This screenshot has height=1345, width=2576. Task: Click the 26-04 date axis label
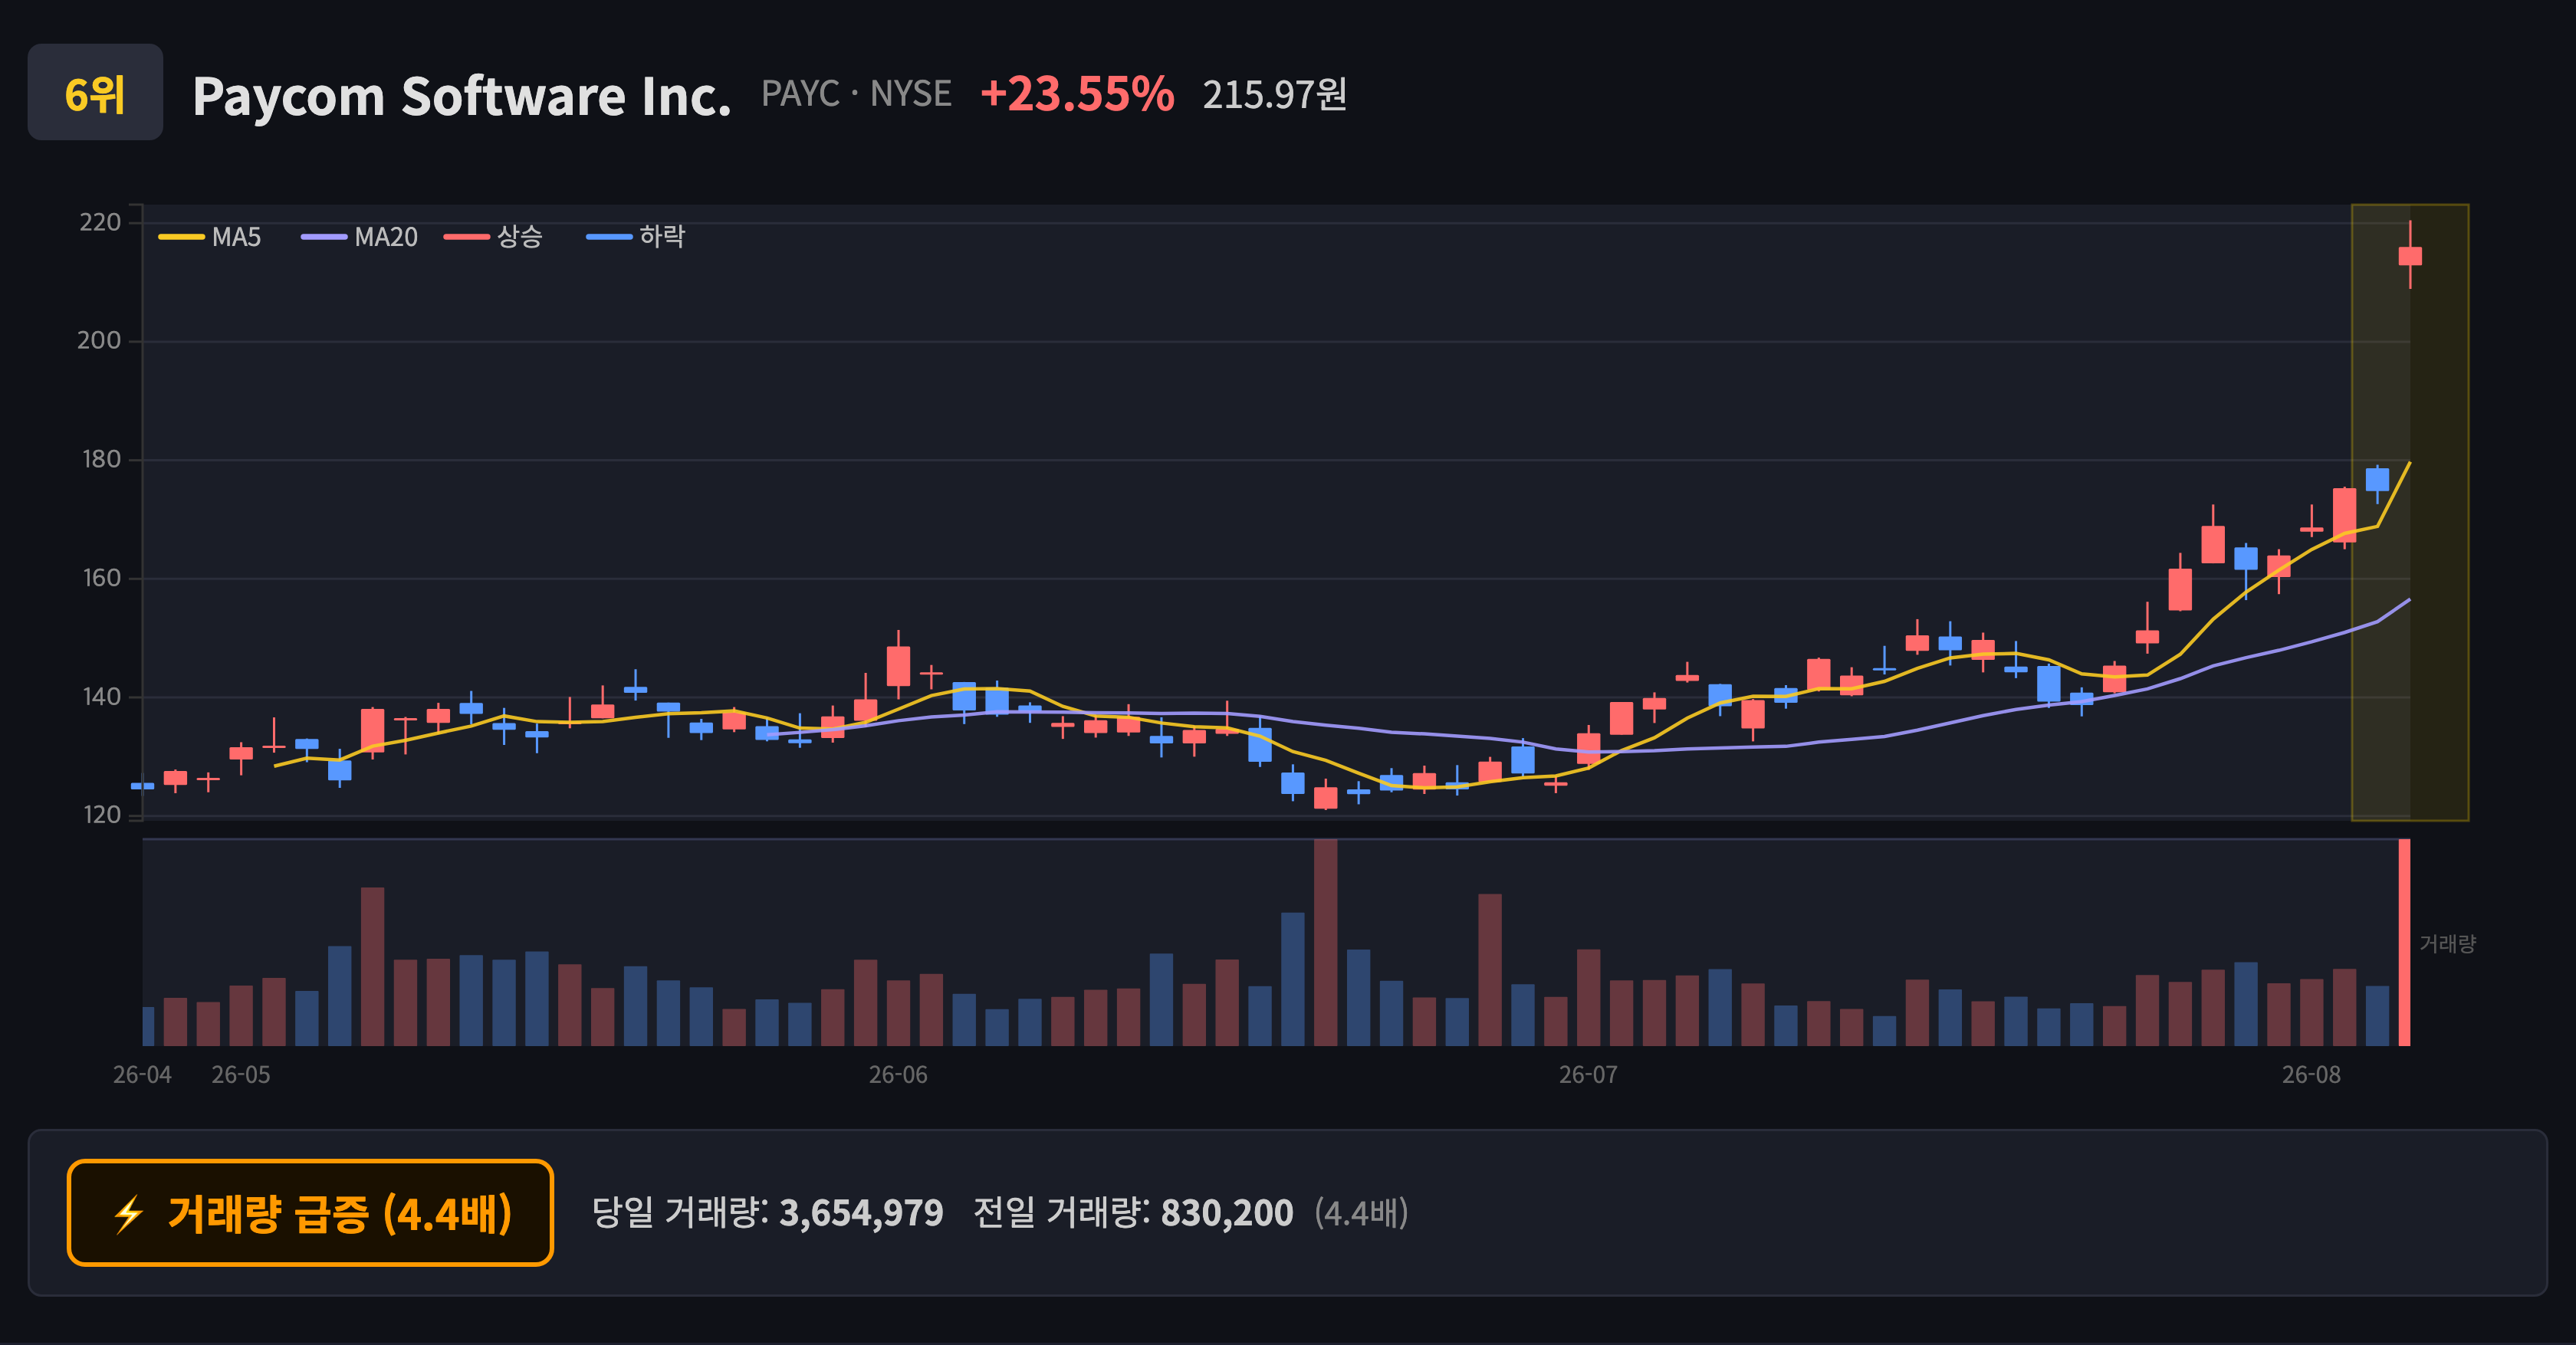pyautogui.click(x=142, y=1075)
